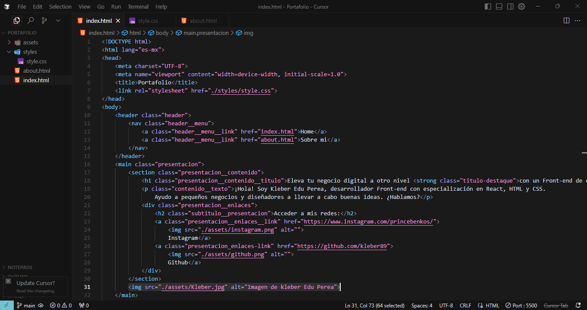Open the Read the changelog link
The width and height of the screenshot is (587, 310).
(x=36, y=291)
